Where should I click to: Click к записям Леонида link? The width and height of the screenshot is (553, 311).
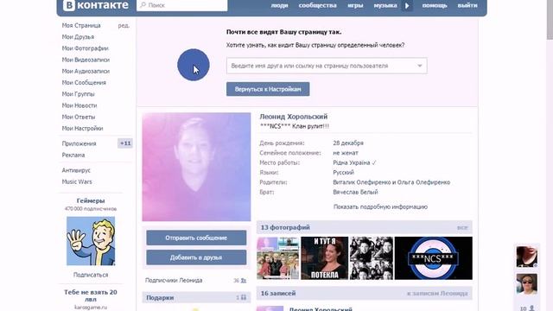(x=437, y=294)
